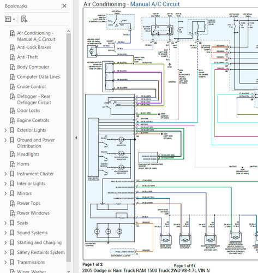Click the Power Windows bookmark icon

click(x=13, y=213)
